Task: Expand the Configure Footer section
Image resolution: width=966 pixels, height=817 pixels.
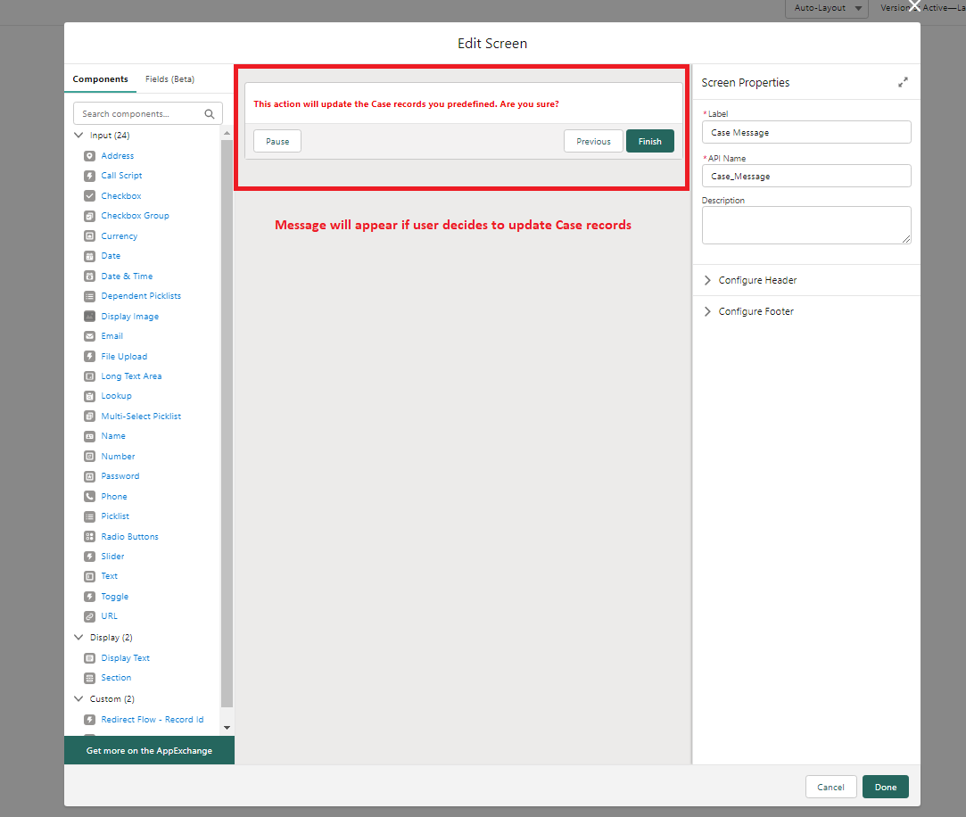Action: tap(755, 311)
